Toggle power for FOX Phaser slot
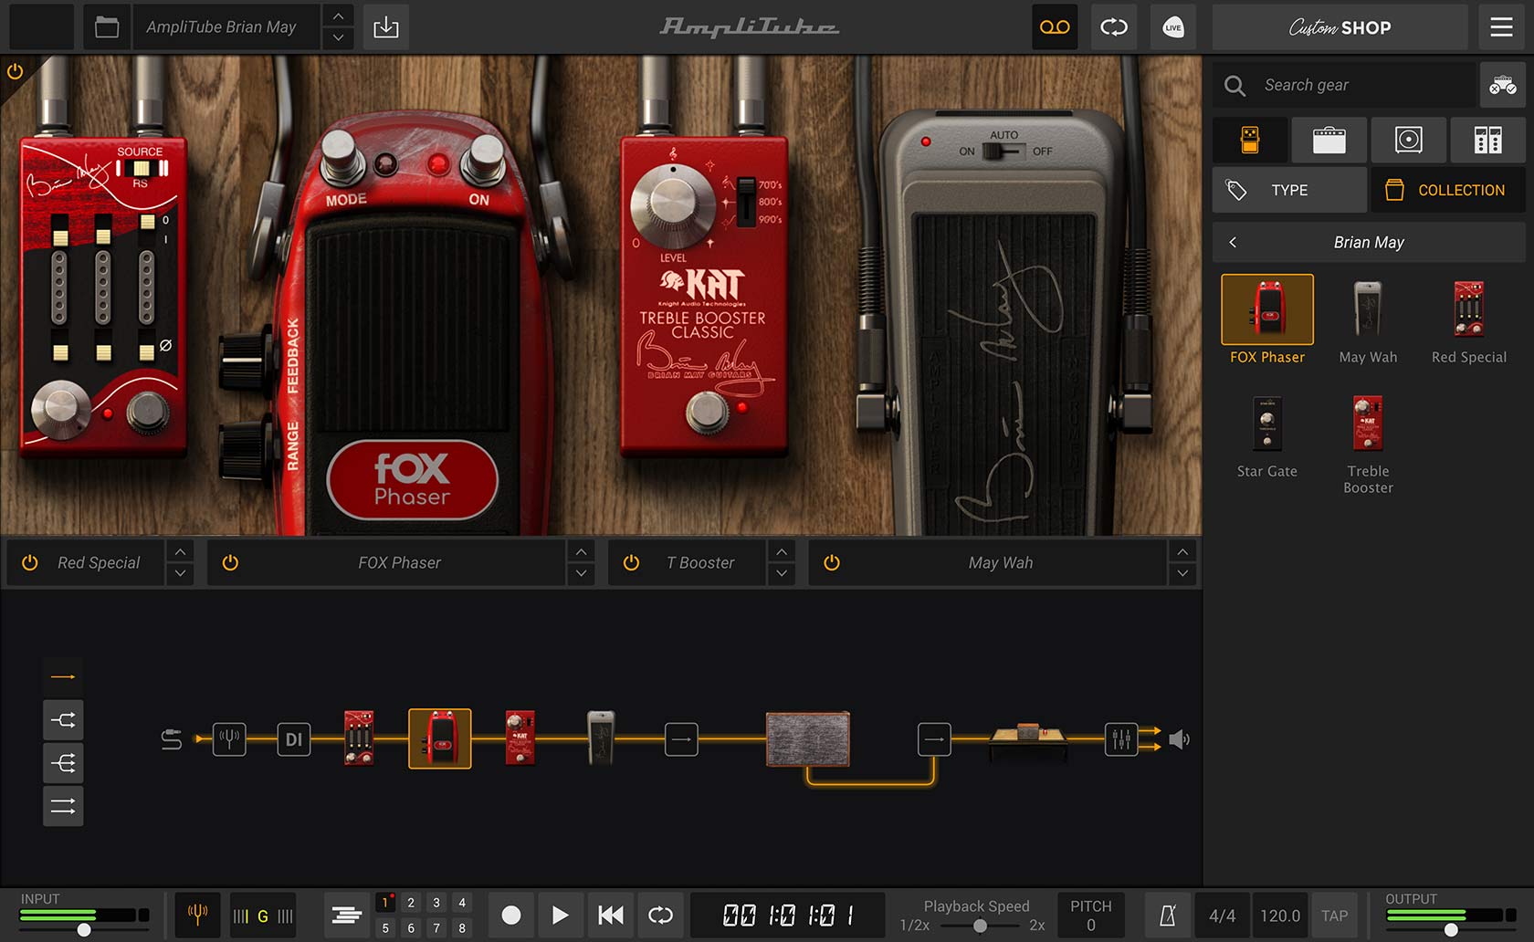Image resolution: width=1534 pixels, height=942 pixels. (x=230, y=563)
